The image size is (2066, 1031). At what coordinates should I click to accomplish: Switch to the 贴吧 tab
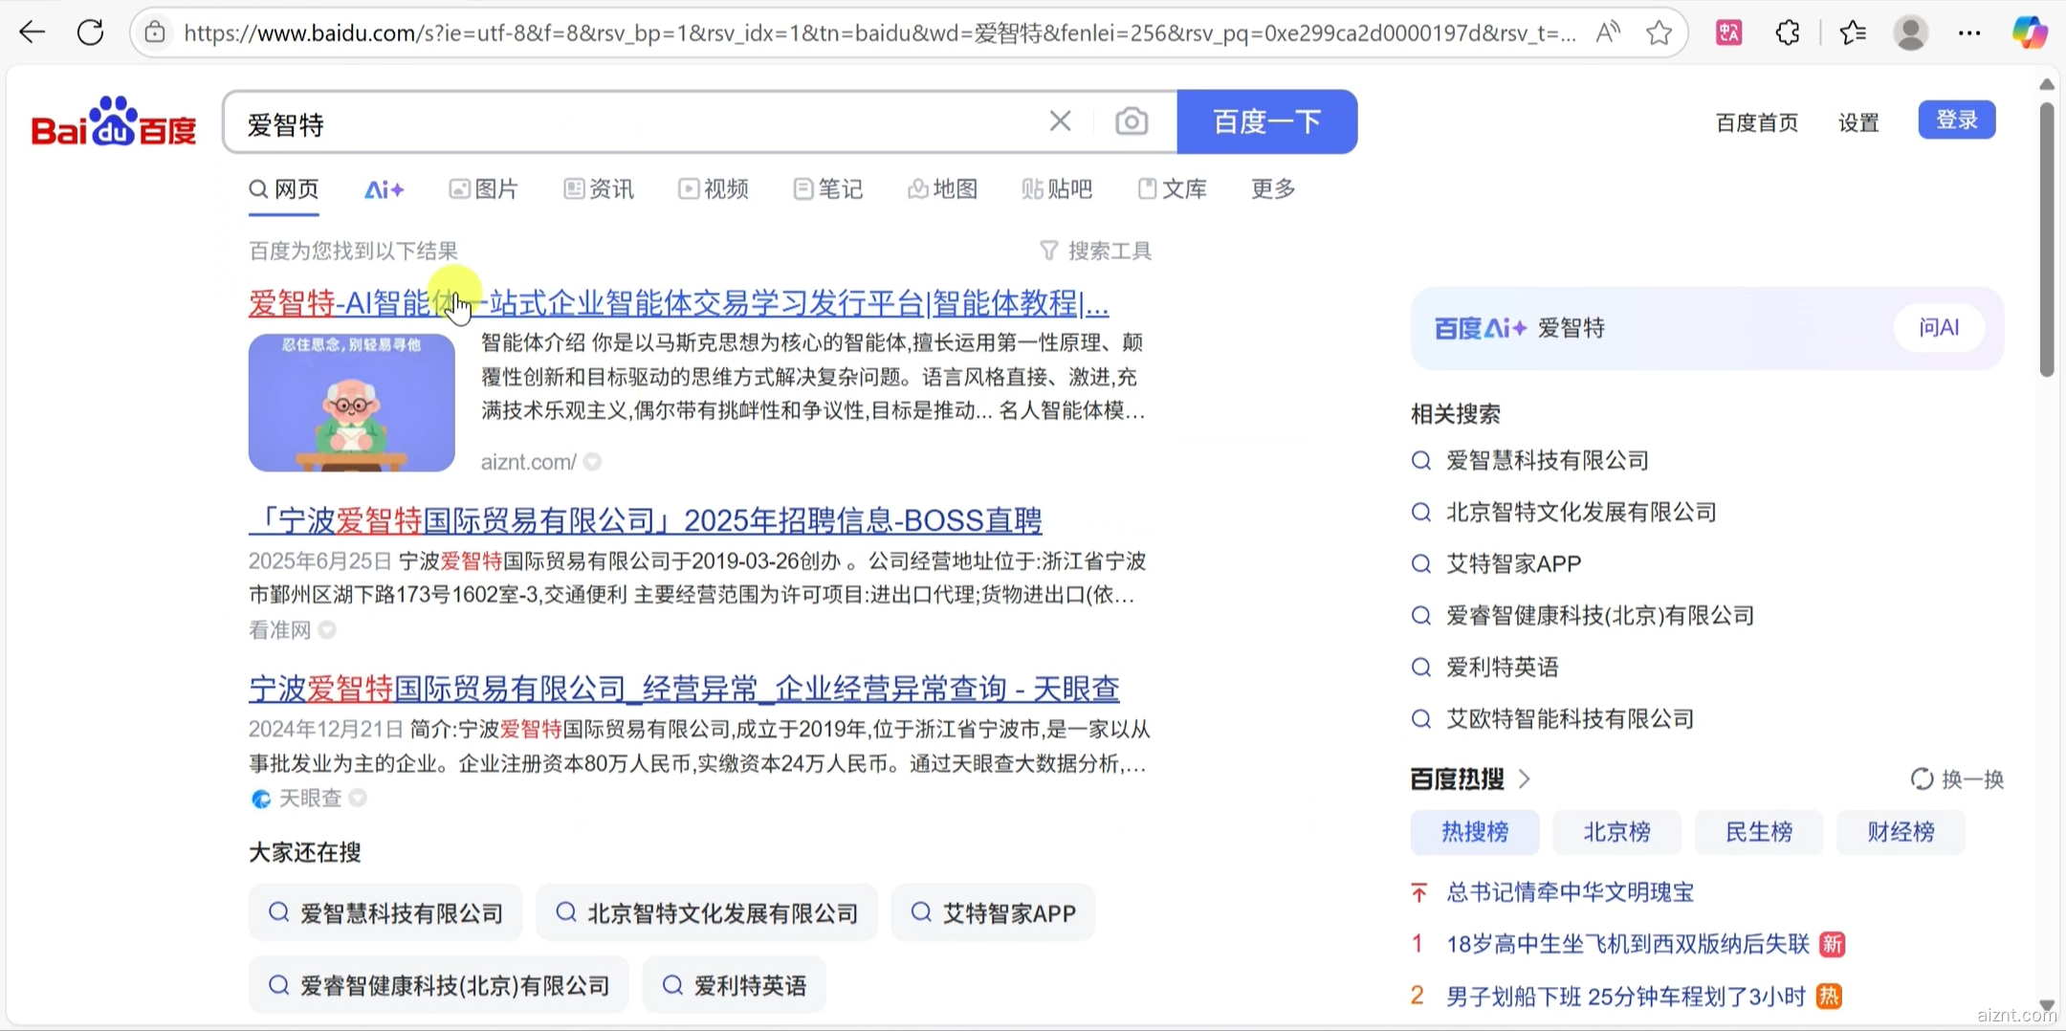pyautogui.click(x=1057, y=189)
